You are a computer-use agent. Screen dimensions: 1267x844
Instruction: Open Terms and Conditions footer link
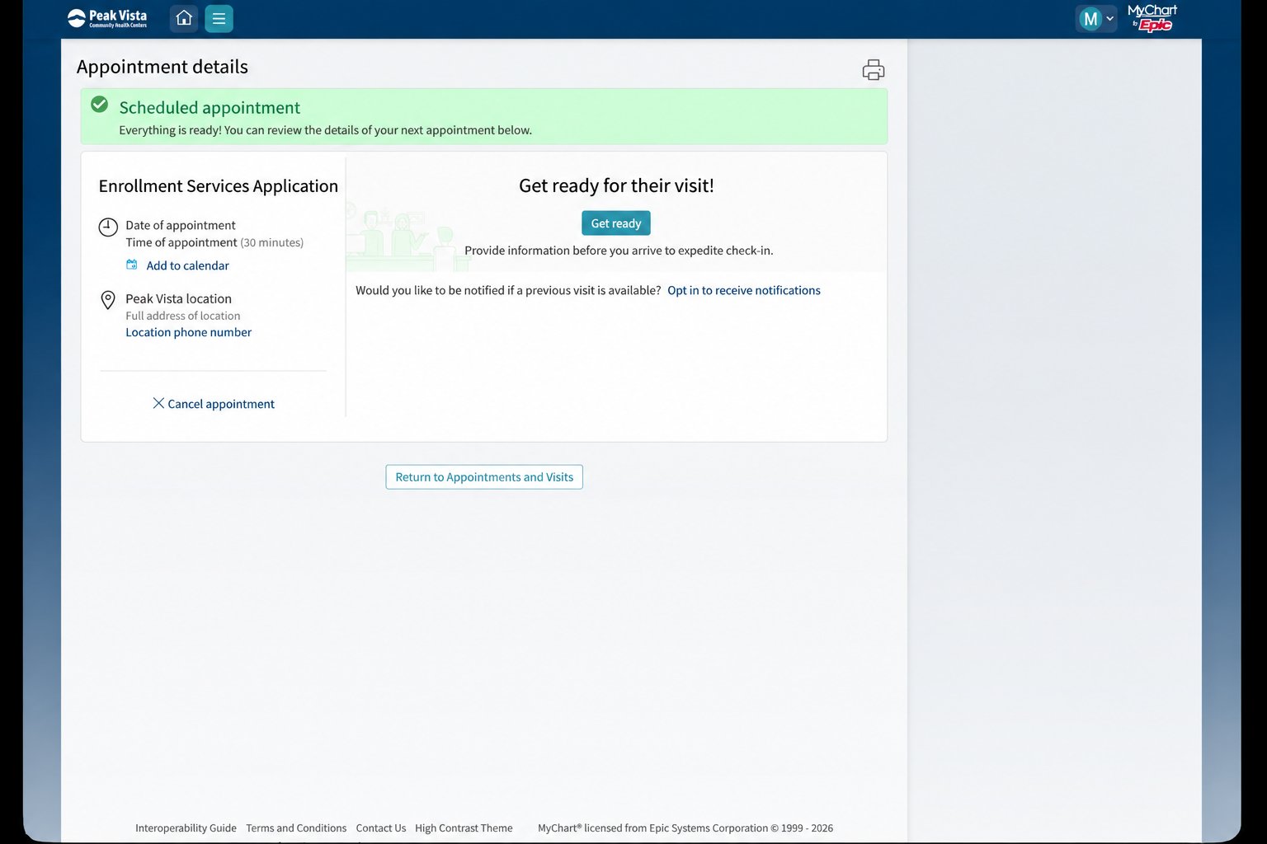(296, 828)
